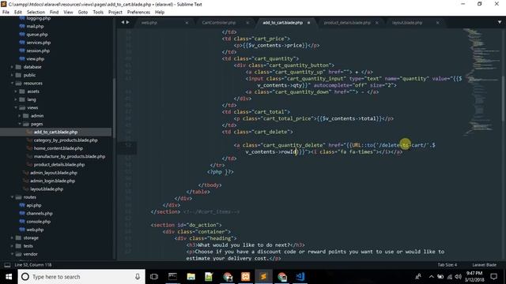Switch to the web.php tab
Viewport: 506px width, 284px height.
pos(149,23)
